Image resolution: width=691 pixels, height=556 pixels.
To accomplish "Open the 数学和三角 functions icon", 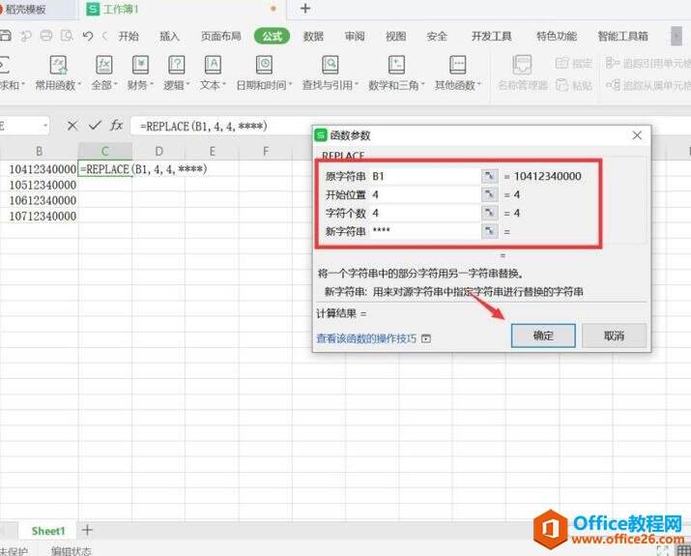I will [x=396, y=65].
